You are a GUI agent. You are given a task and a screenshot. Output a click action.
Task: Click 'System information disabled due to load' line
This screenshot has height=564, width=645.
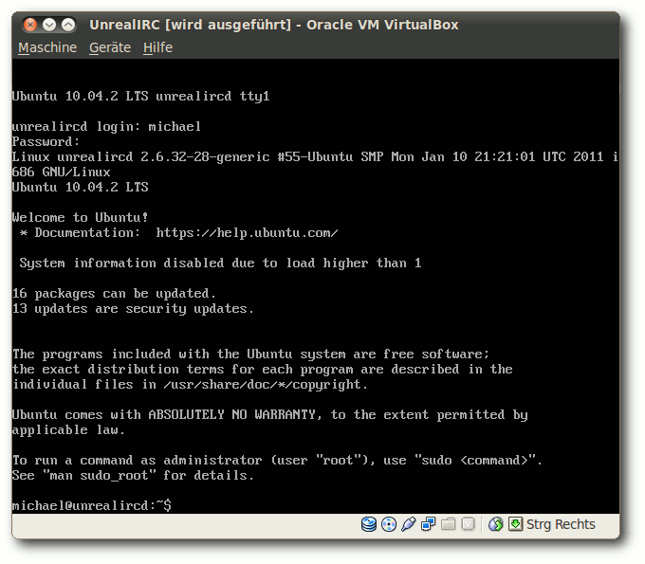(220, 264)
